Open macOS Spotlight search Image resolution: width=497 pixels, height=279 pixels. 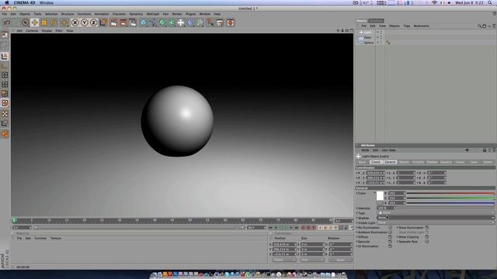[x=490, y=2]
